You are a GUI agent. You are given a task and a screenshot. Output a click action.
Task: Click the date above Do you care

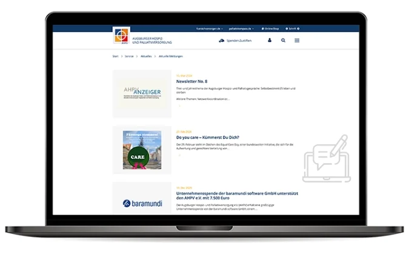(x=184, y=132)
